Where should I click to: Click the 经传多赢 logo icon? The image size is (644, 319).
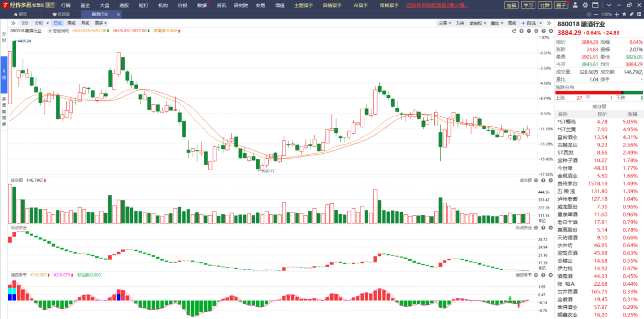(x=5, y=5)
